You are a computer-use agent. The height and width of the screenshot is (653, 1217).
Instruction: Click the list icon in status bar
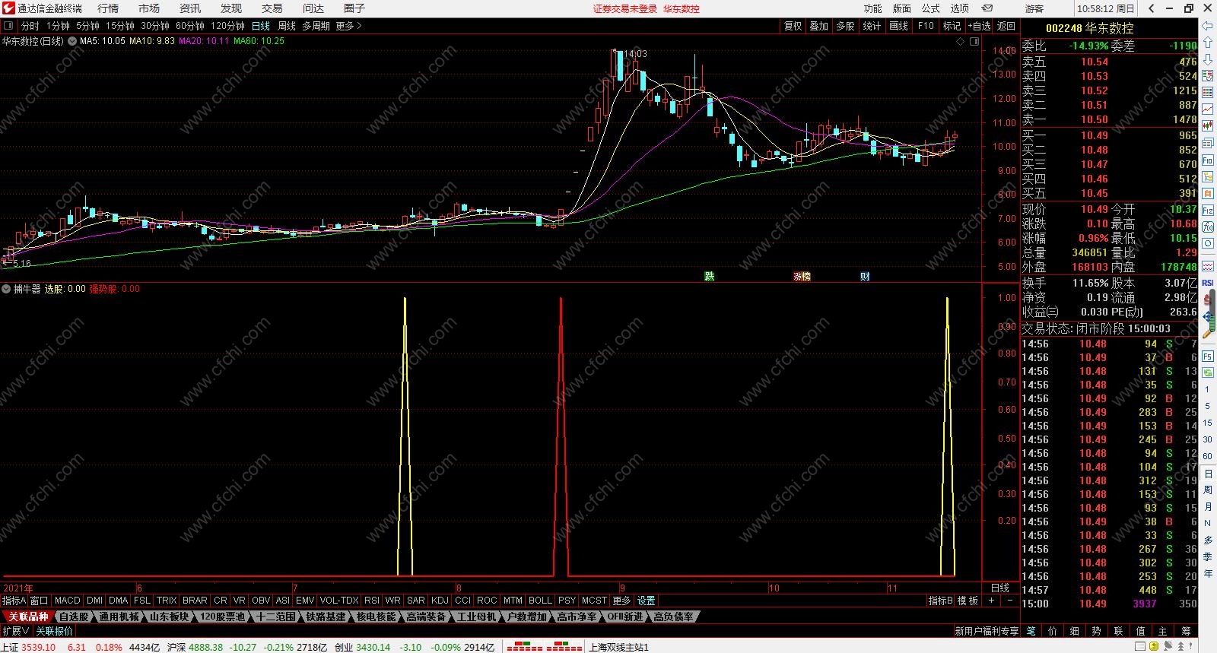pos(1140,645)
